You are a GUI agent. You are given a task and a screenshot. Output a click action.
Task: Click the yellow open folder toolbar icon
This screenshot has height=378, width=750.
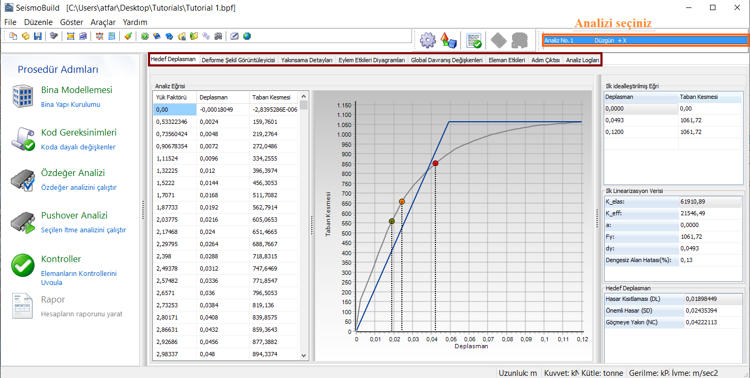coord(26,36)
